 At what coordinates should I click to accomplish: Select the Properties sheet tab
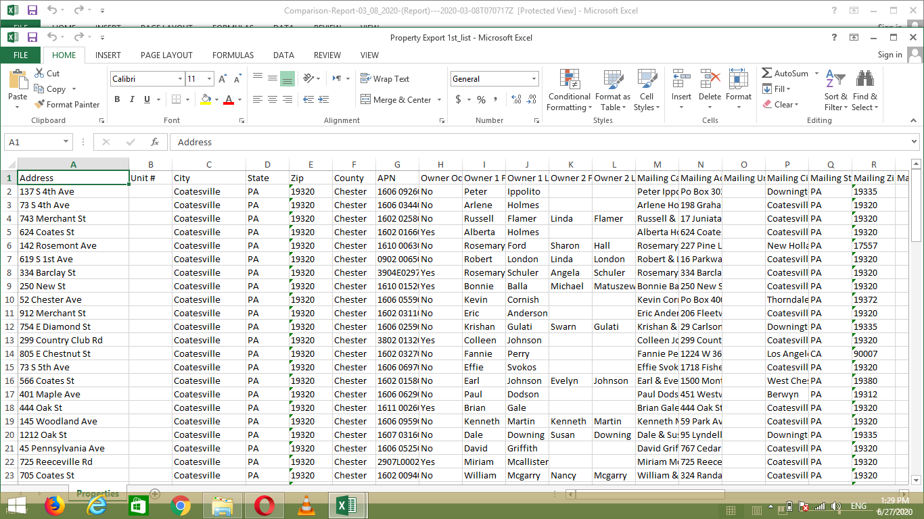pyautogui.click(x=97, y=494)
